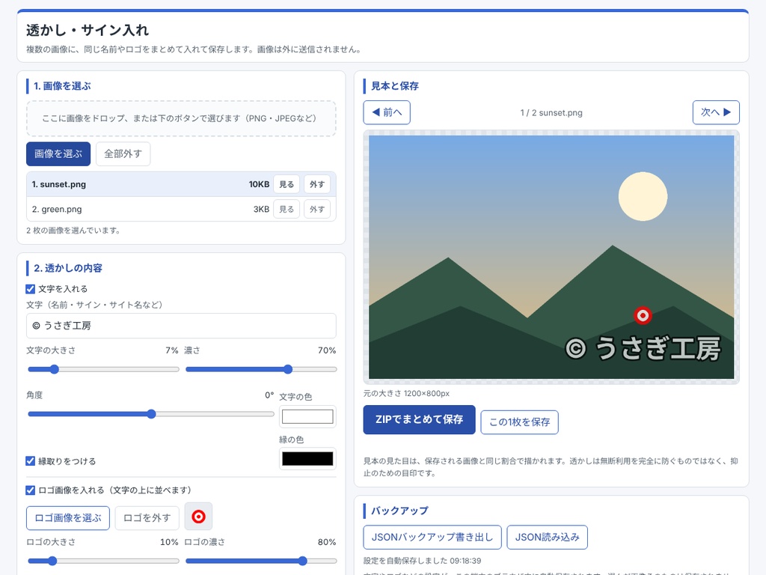Click ZIPでまとめて保存 button
This screenshot has height=575, width=766.
coord(419,419)
